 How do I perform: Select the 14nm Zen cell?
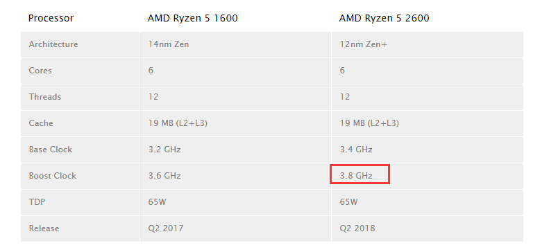169,44
